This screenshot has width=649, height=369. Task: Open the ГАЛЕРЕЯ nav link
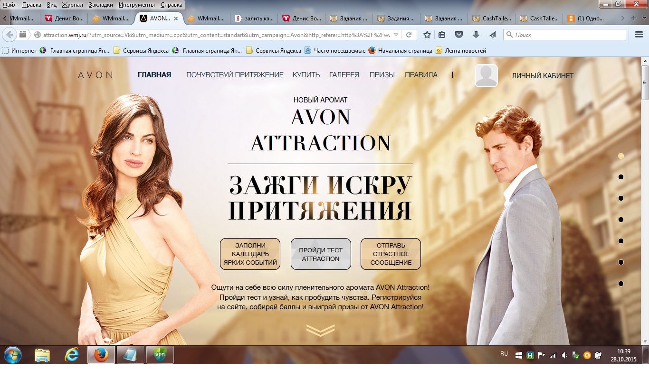pyautogui.click(x=344, y=75)
